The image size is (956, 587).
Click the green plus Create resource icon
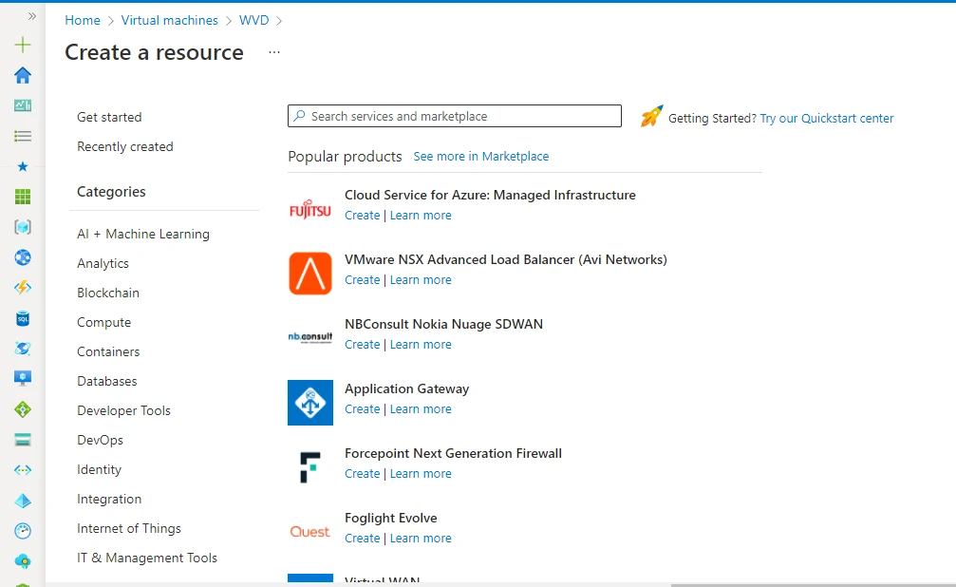coord(23,45)
